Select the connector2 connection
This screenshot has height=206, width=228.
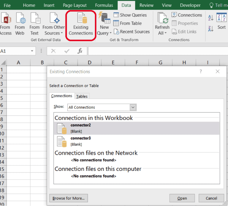(x=137, y=128)
